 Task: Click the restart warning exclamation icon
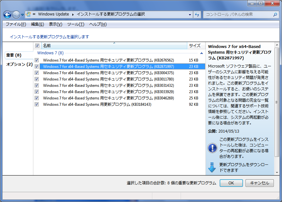coord(212,148)
